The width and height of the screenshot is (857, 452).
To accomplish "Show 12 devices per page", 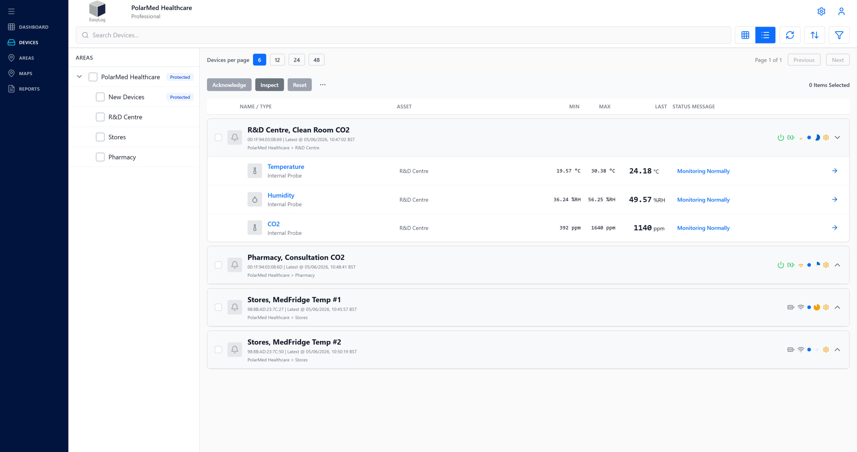I will (277, 60).
